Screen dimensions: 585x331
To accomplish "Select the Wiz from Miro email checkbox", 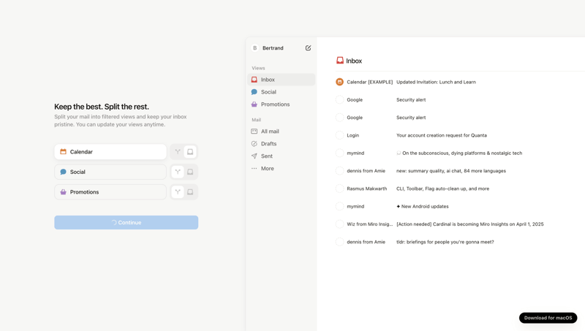I will click(x=339, y=224).
